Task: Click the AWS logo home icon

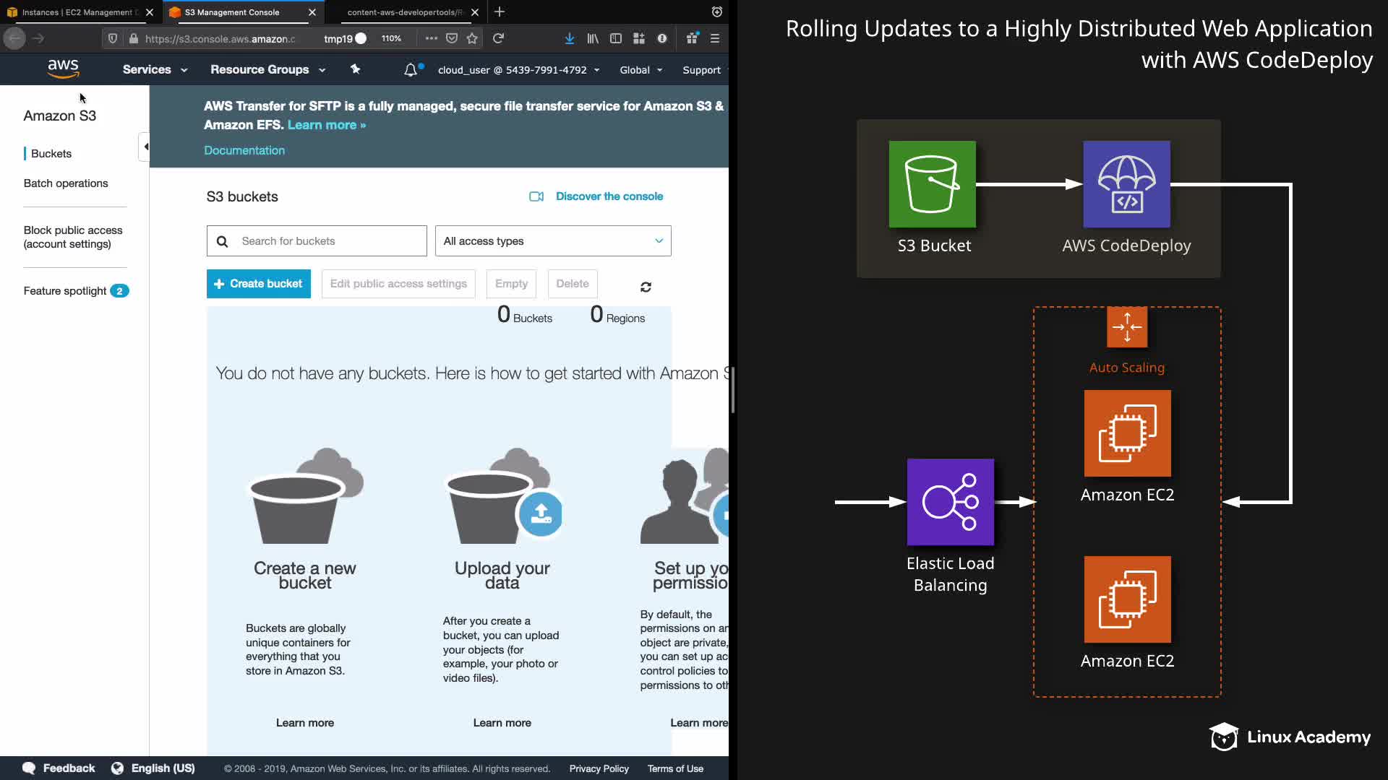Action: click(63, 69)
